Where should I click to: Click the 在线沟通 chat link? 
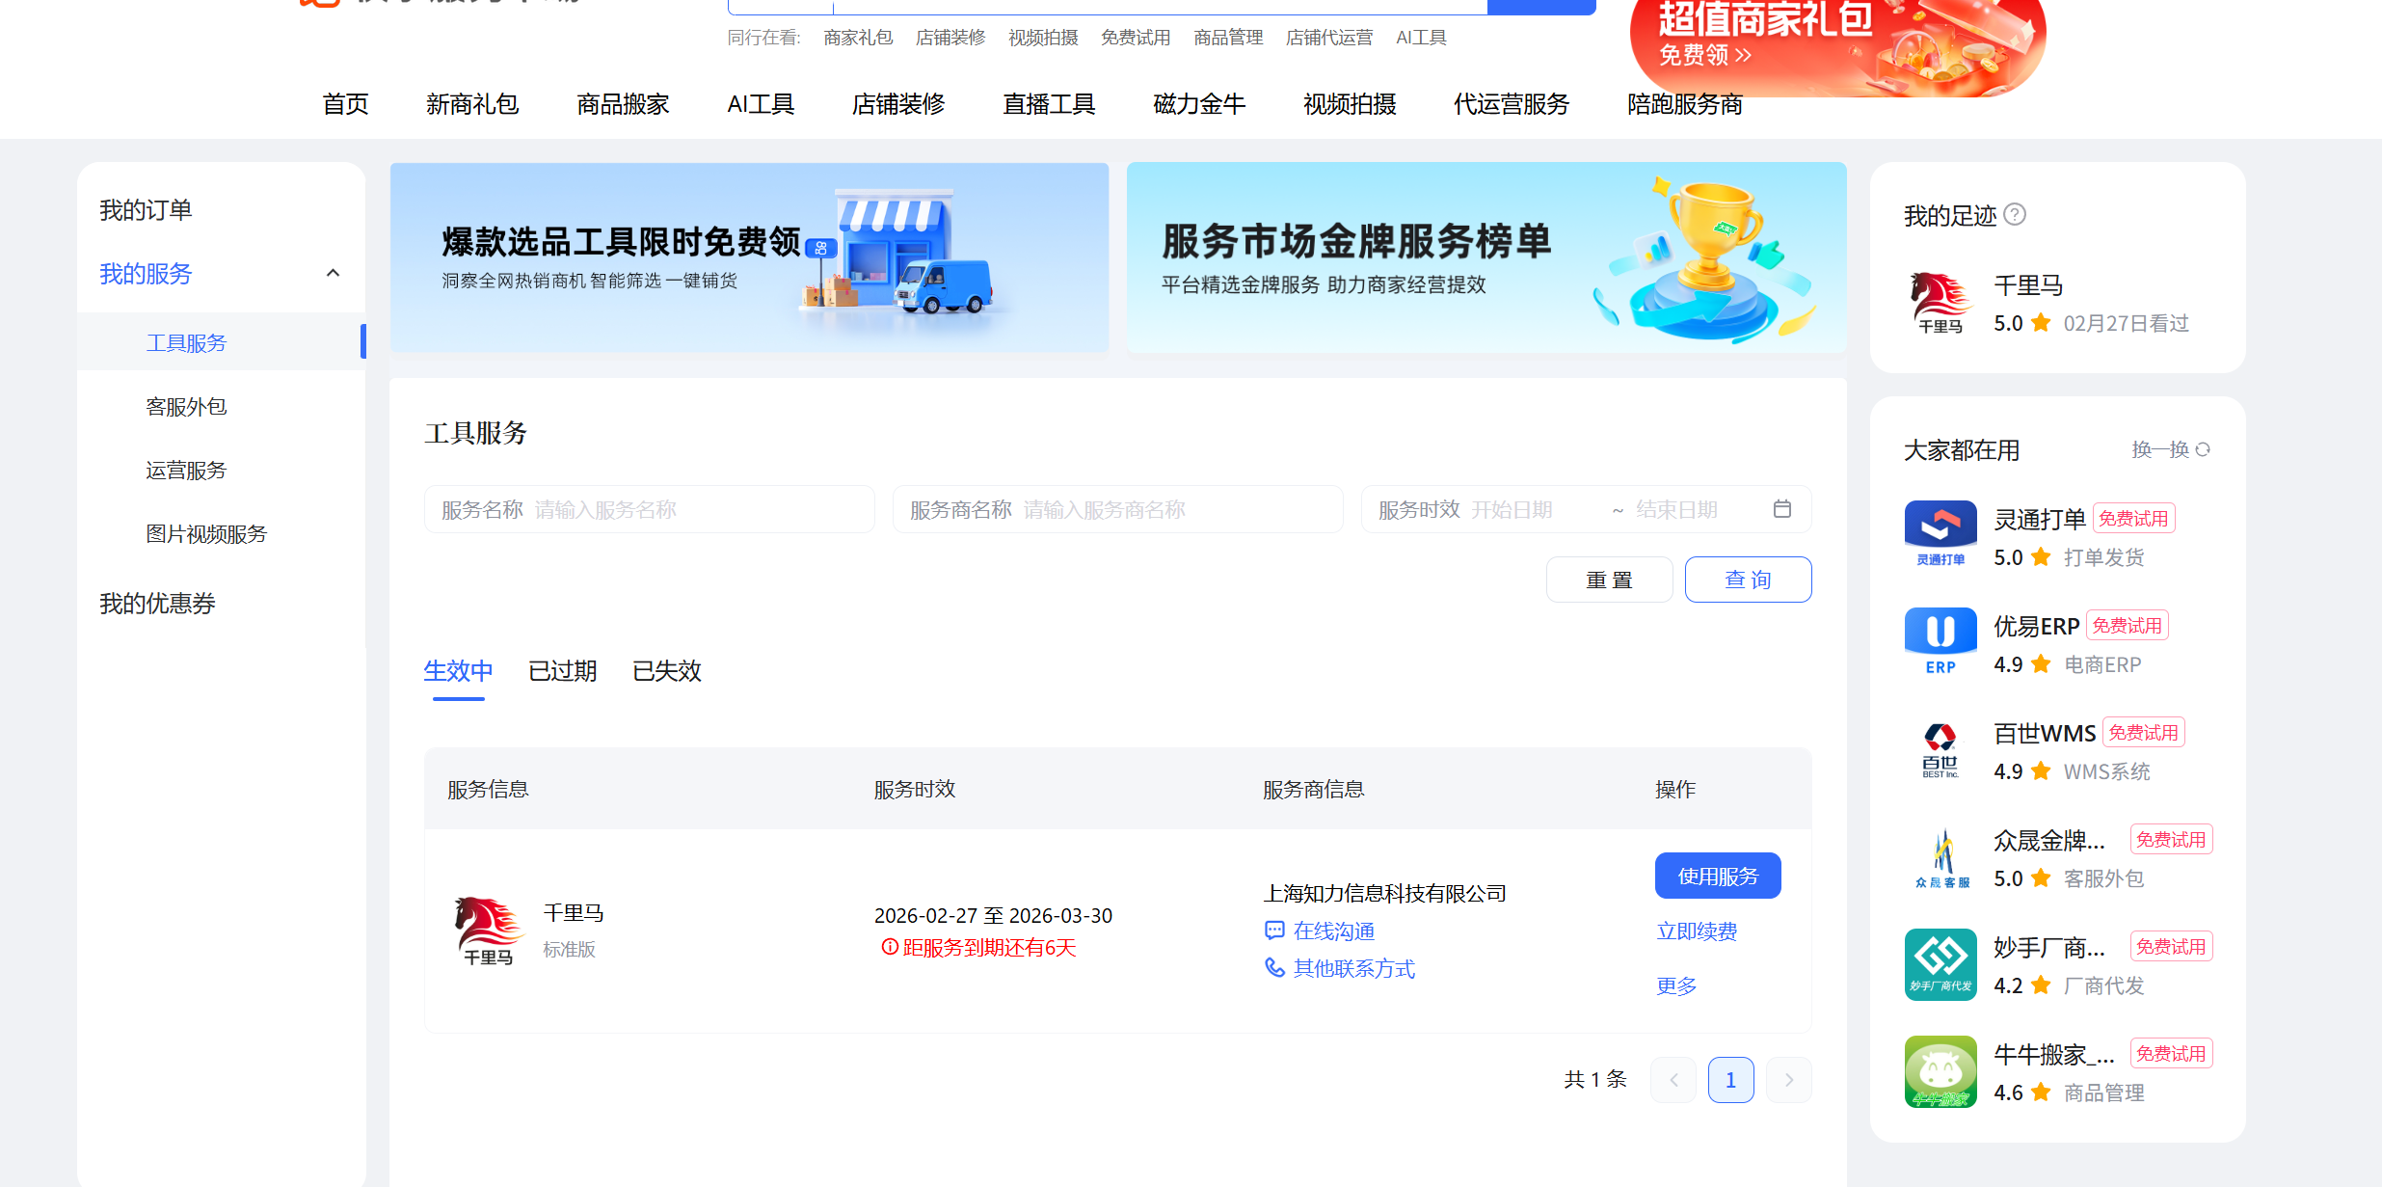[x=1333, y=931]
